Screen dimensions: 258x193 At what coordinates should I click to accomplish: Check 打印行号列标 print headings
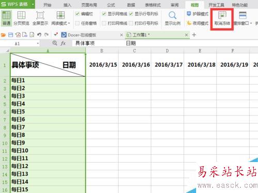pos(131,23)
